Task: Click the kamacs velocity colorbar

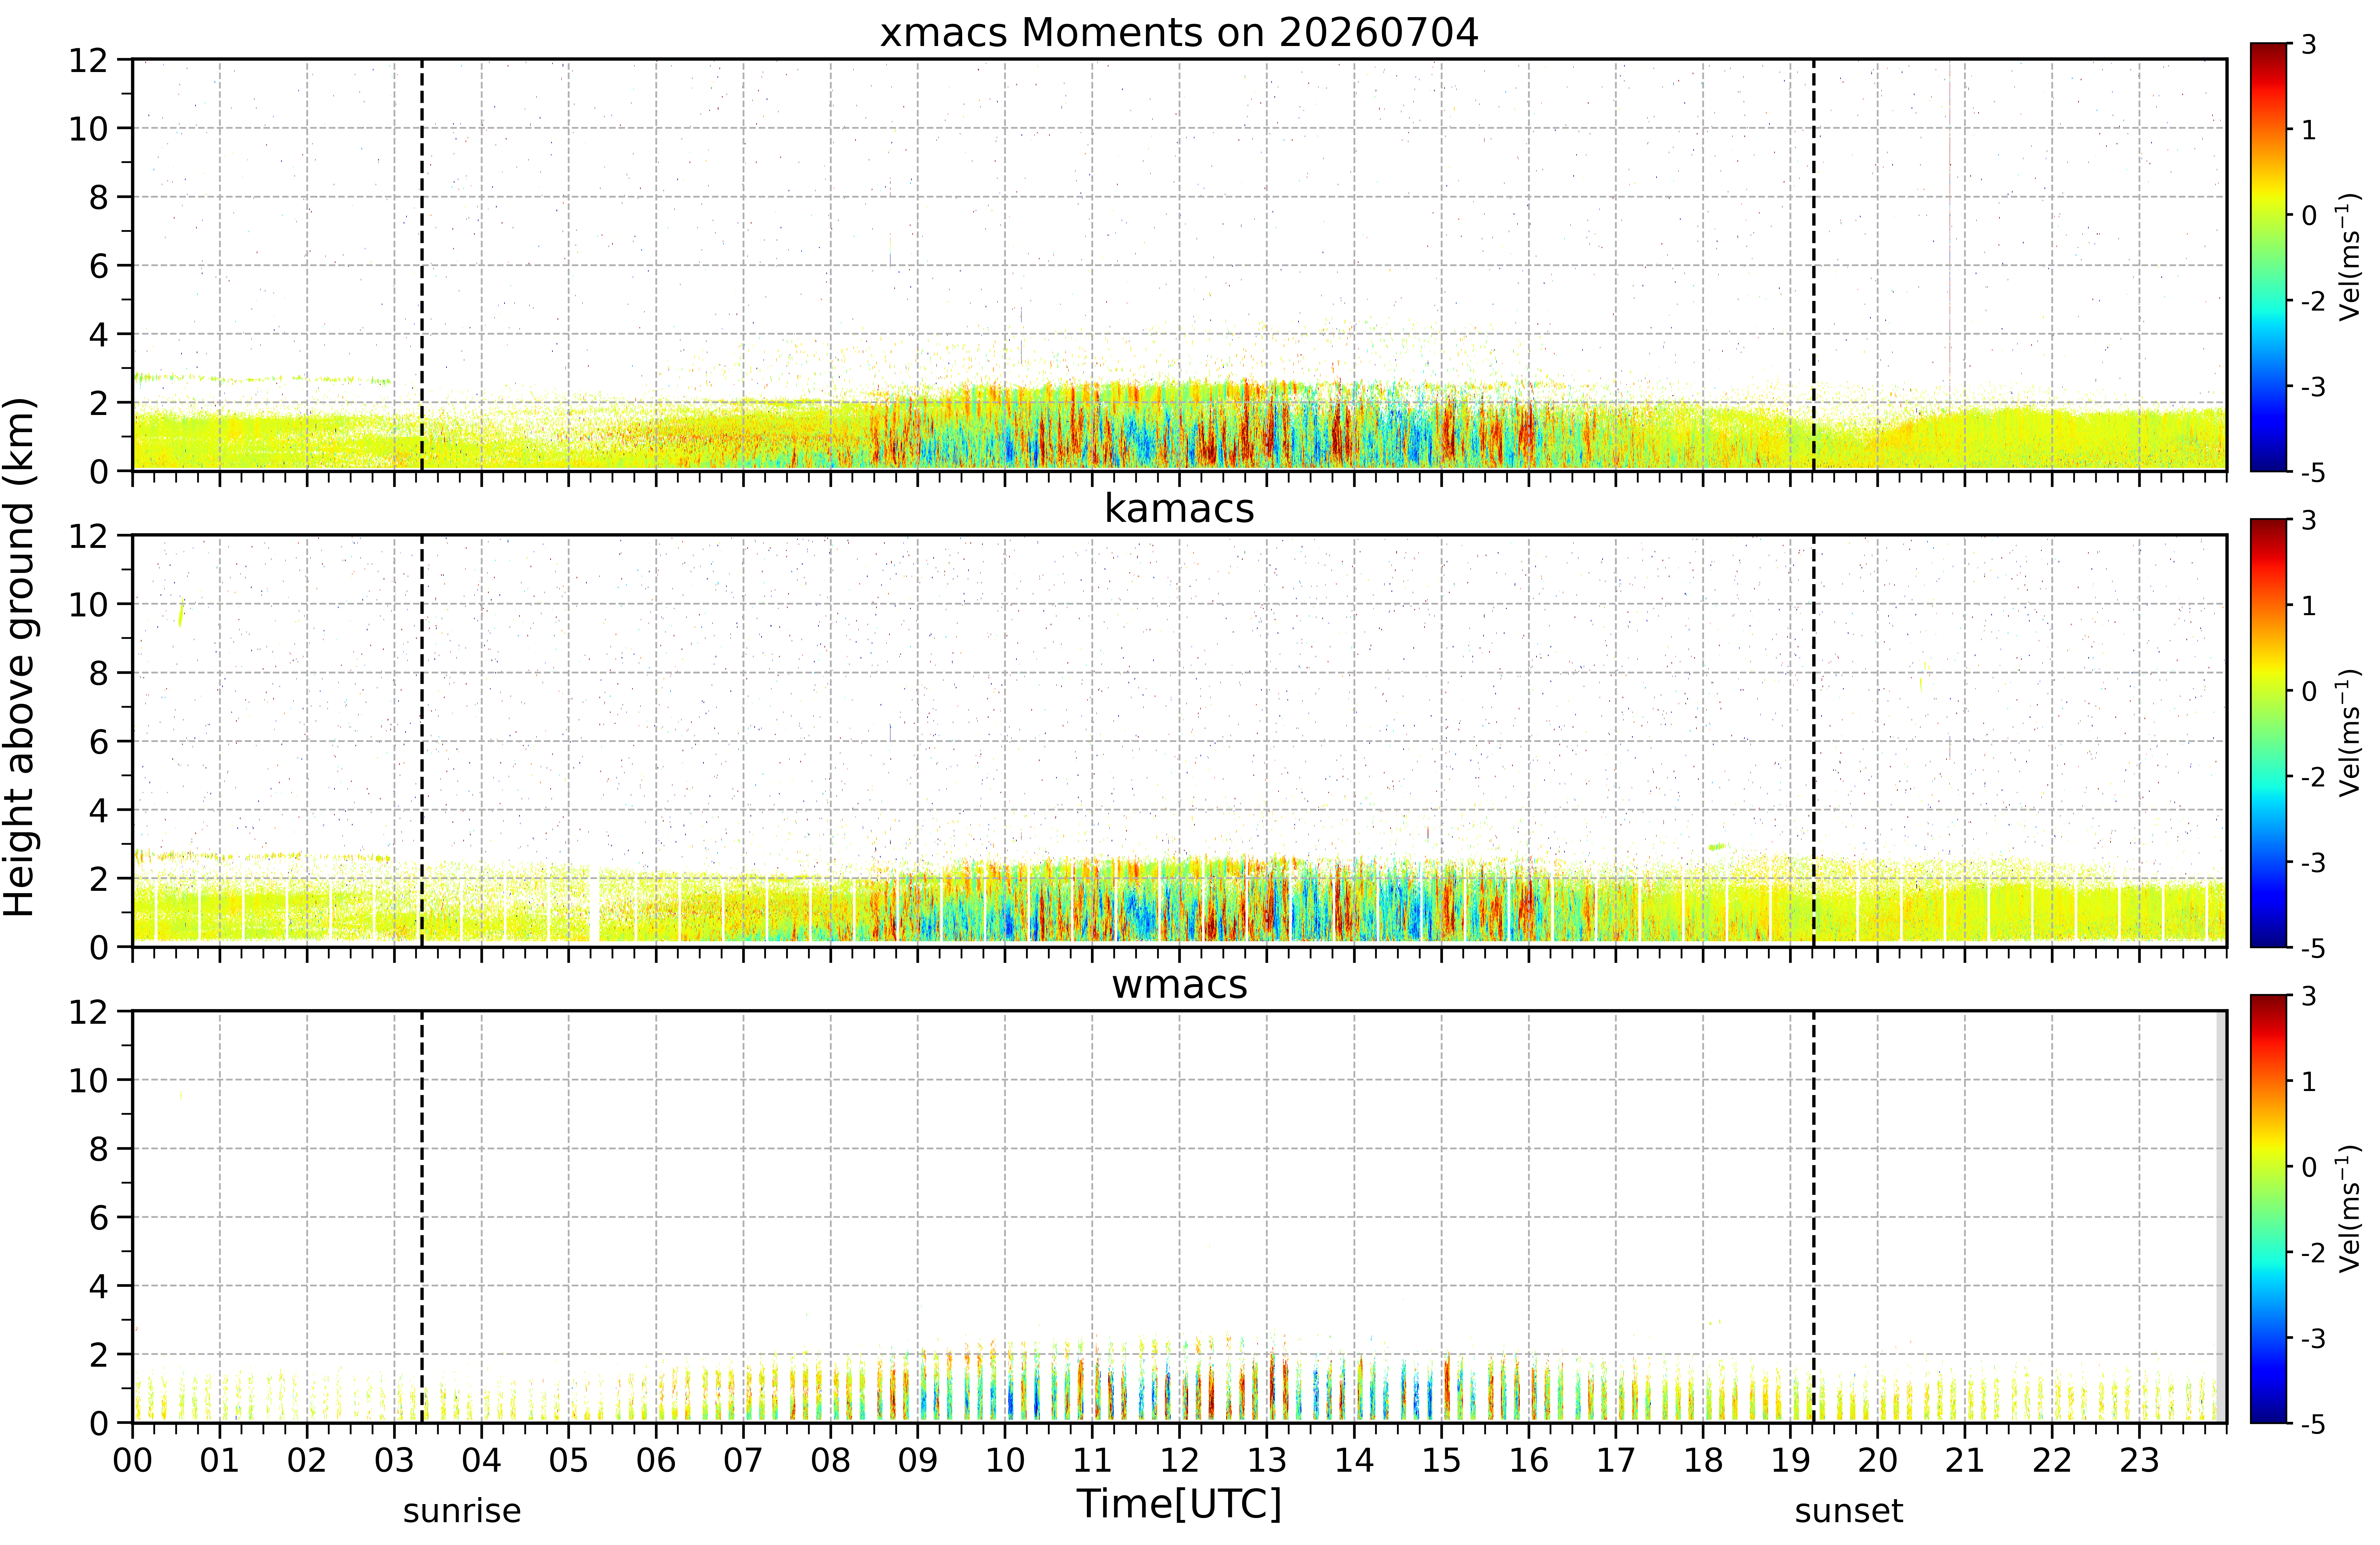Action: [x=2269, y=733]
